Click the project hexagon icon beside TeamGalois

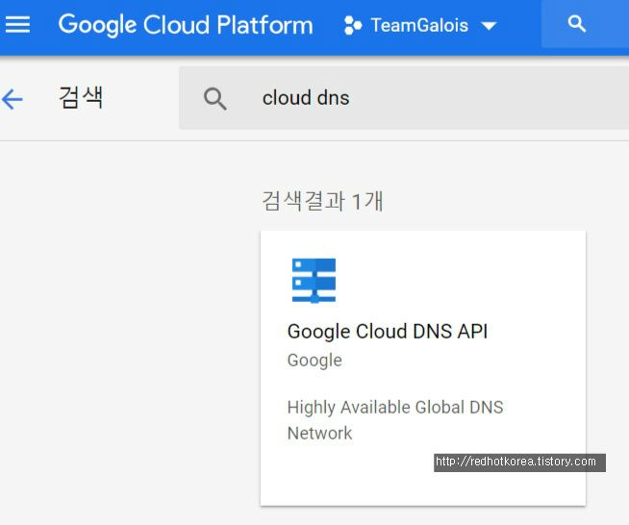pos(353,26)
